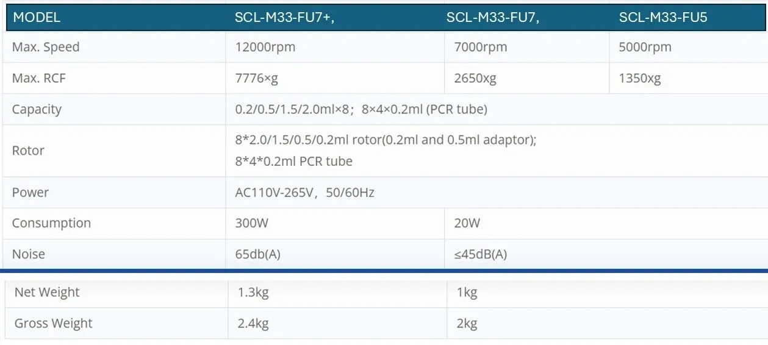The height and width of the screenshot is (345, 768).
Task: Select the SCL-M33-FU7+ column header
Action: point(285,18)
